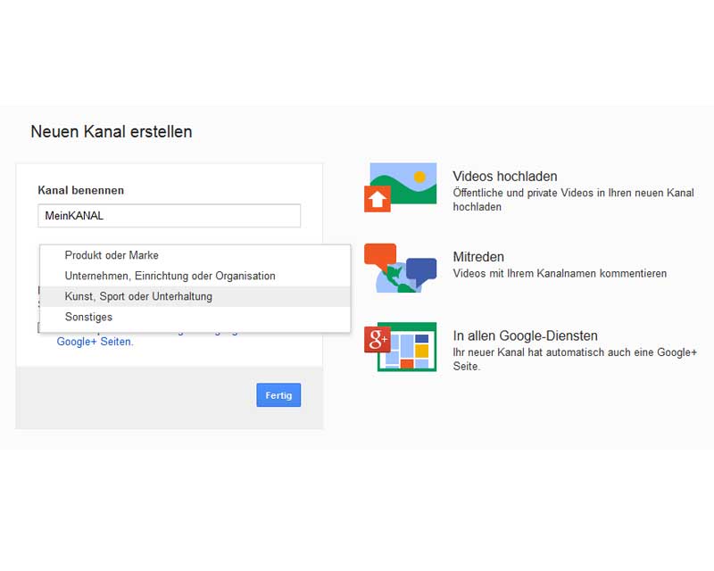Click the 'In allen Google-Diensten' heading
The height and width of the screenshot is (571, 714).
tap(525, 336)
